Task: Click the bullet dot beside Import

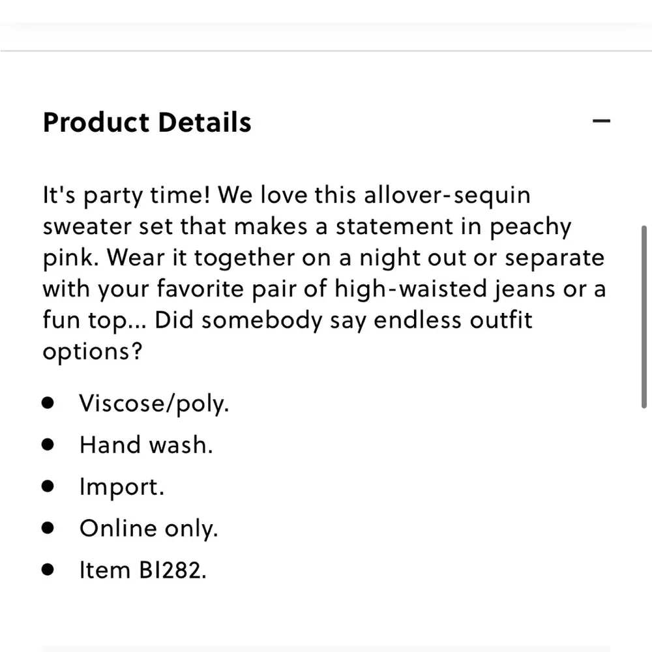Action: pyautogui.click(x=48, y=486)
